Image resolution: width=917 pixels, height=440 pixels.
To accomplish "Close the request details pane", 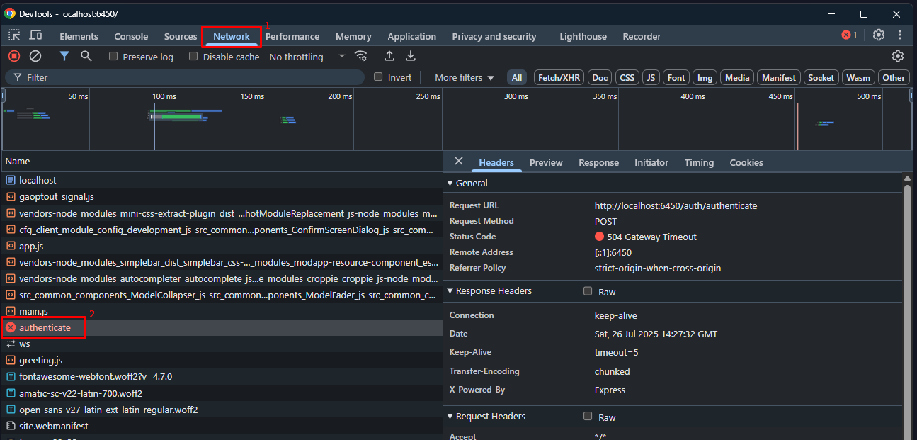I will coord(459,162).
